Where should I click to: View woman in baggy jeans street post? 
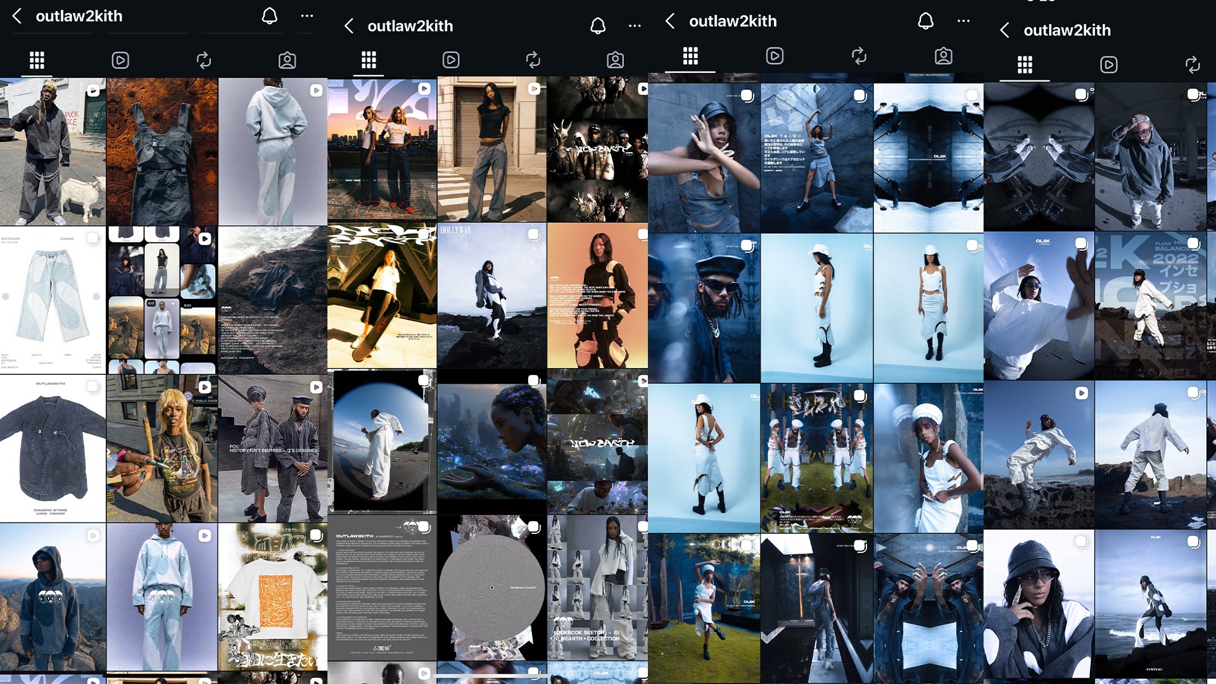(491, 149)
